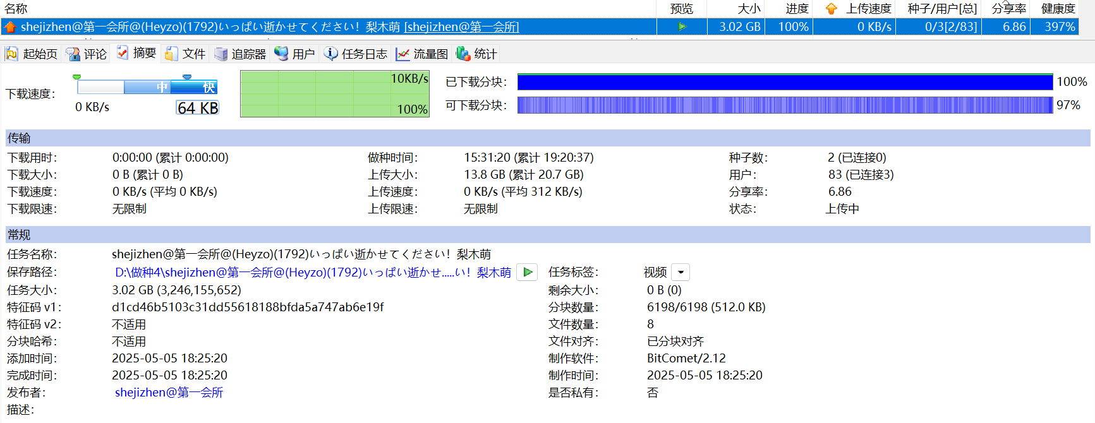Click the 3.02 GB (3,246,155,652) task size
The height and width of the screenshot is (423, 1095).
[176, 290]
